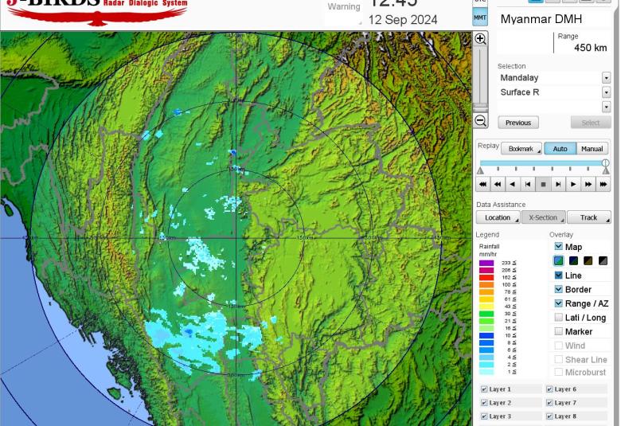
Task: Stop the radar replay
Action: pos(543,184)
